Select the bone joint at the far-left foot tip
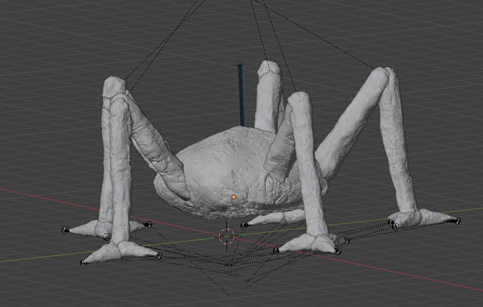Image resolution: width=483 pixels, height=307 pixels. [x=65, y=230]
